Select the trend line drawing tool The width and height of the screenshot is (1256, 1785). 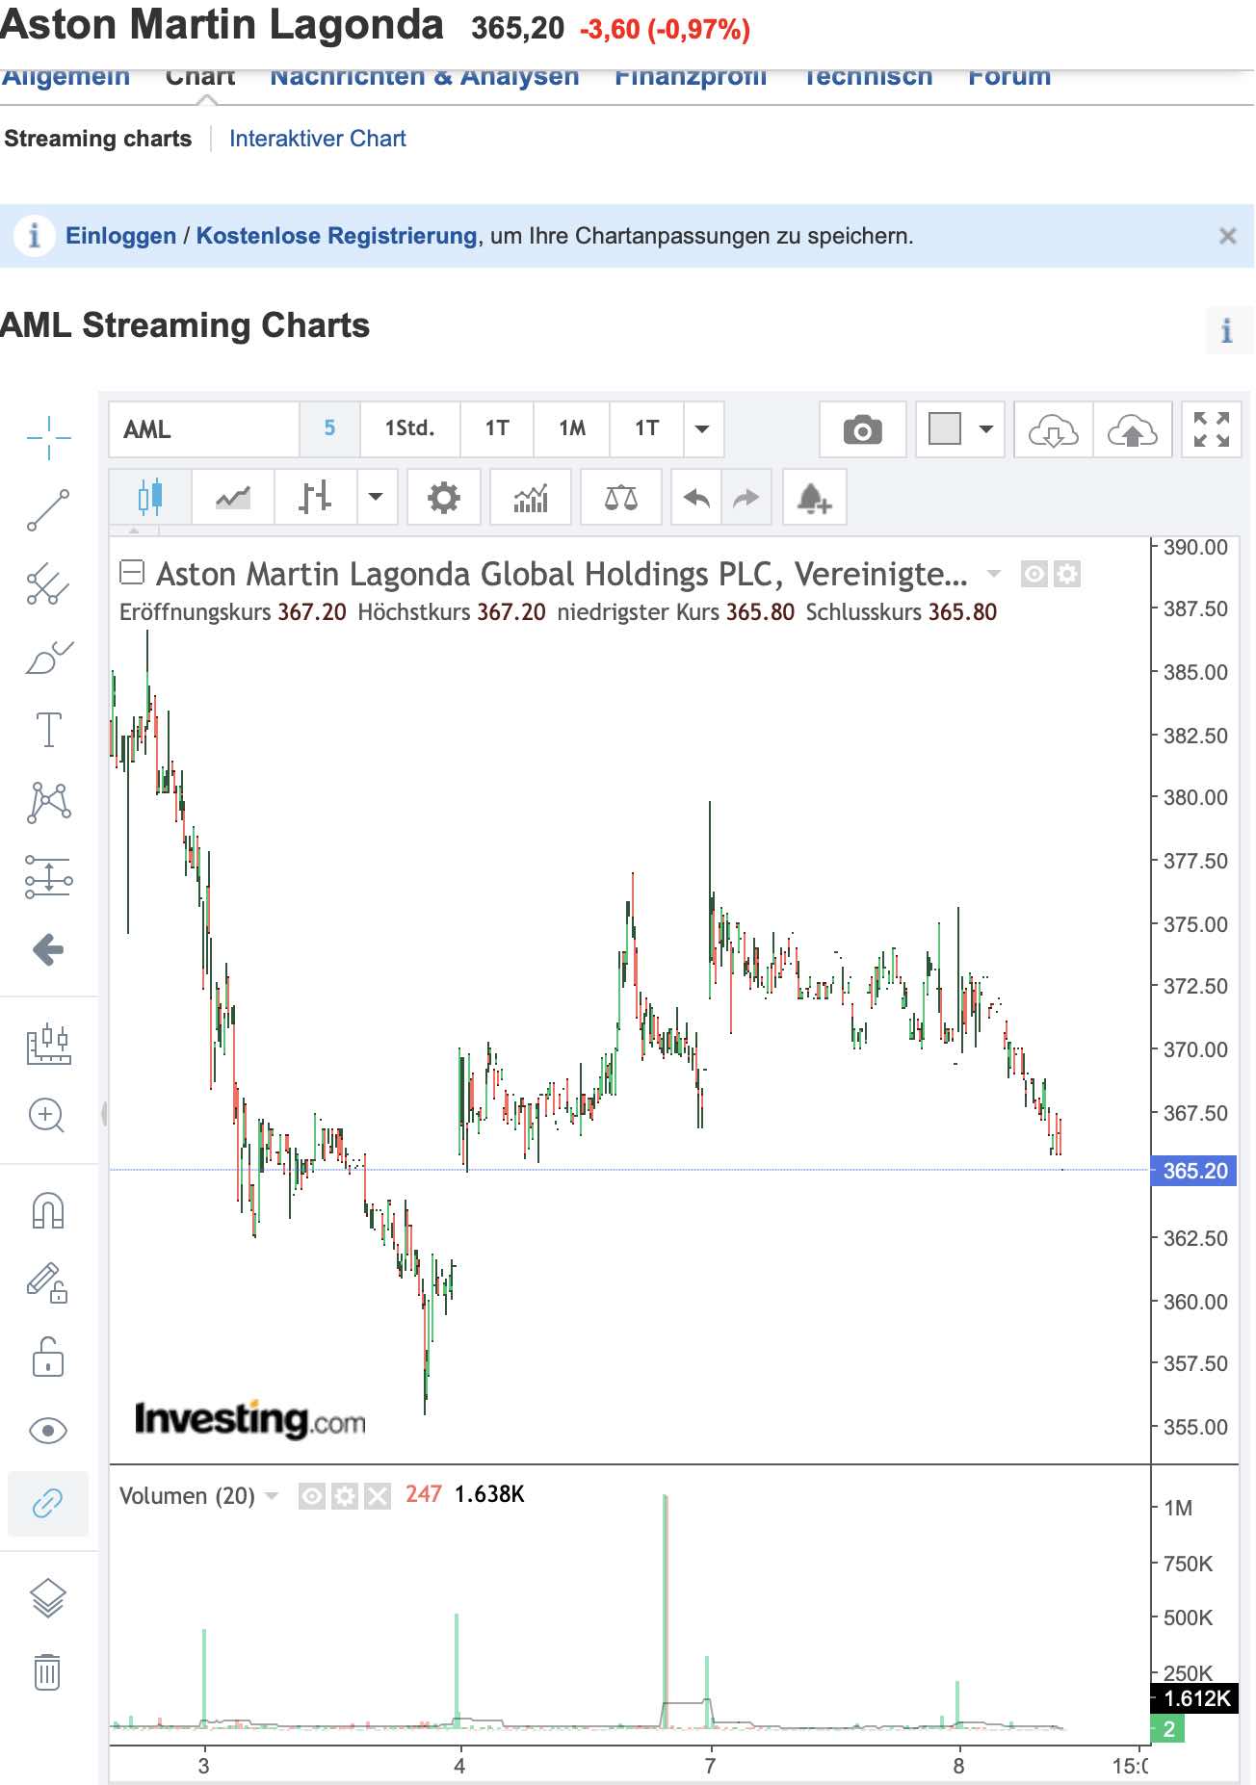(48, 510)
